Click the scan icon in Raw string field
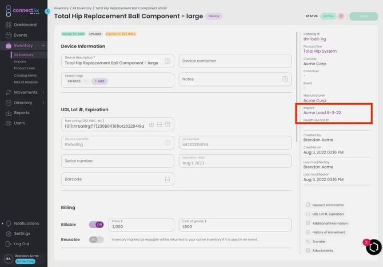383x267 pixels. click(x=159, y=124)
